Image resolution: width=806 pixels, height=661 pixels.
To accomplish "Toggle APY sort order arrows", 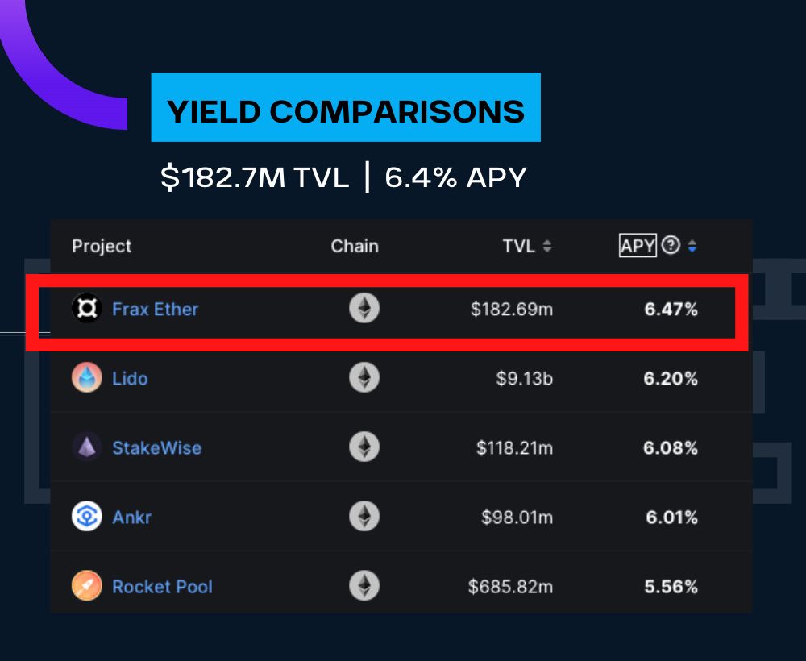I will click(x=692, y=247).
